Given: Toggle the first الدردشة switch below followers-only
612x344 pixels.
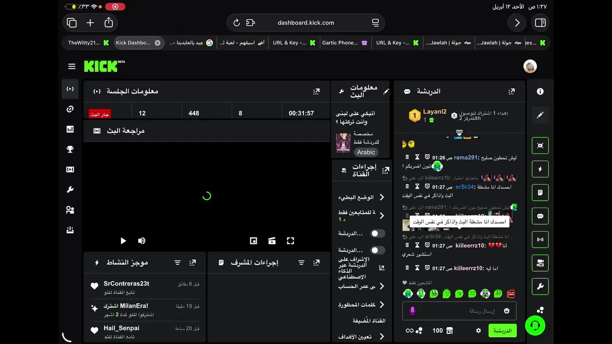Looking at the screenshot, I should click(x=378, y=234).
